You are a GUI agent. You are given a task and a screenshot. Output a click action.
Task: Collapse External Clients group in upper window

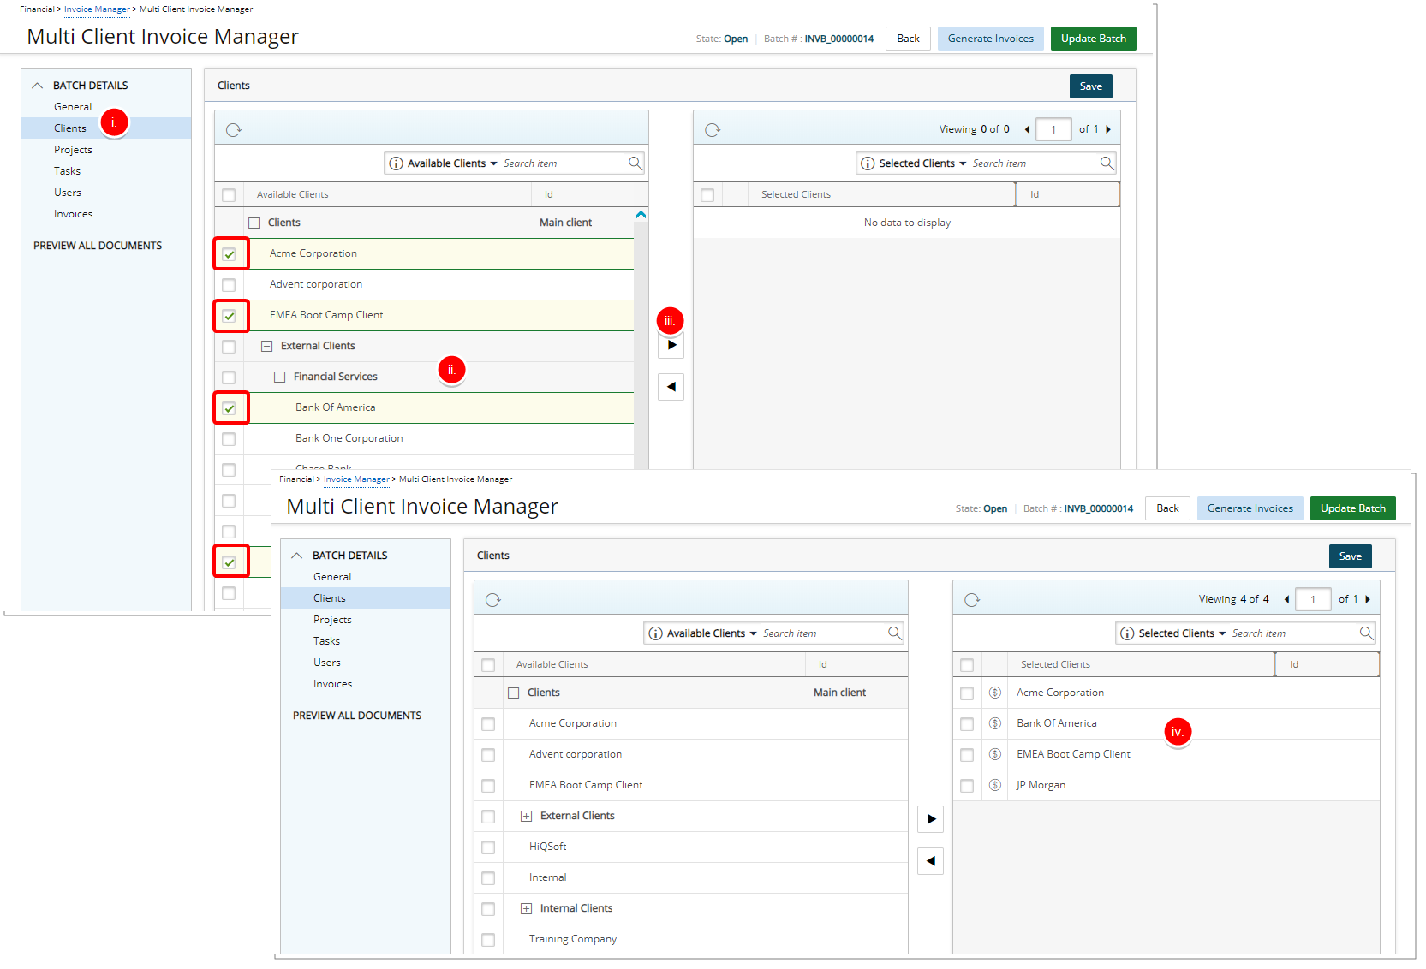point(266,346)
